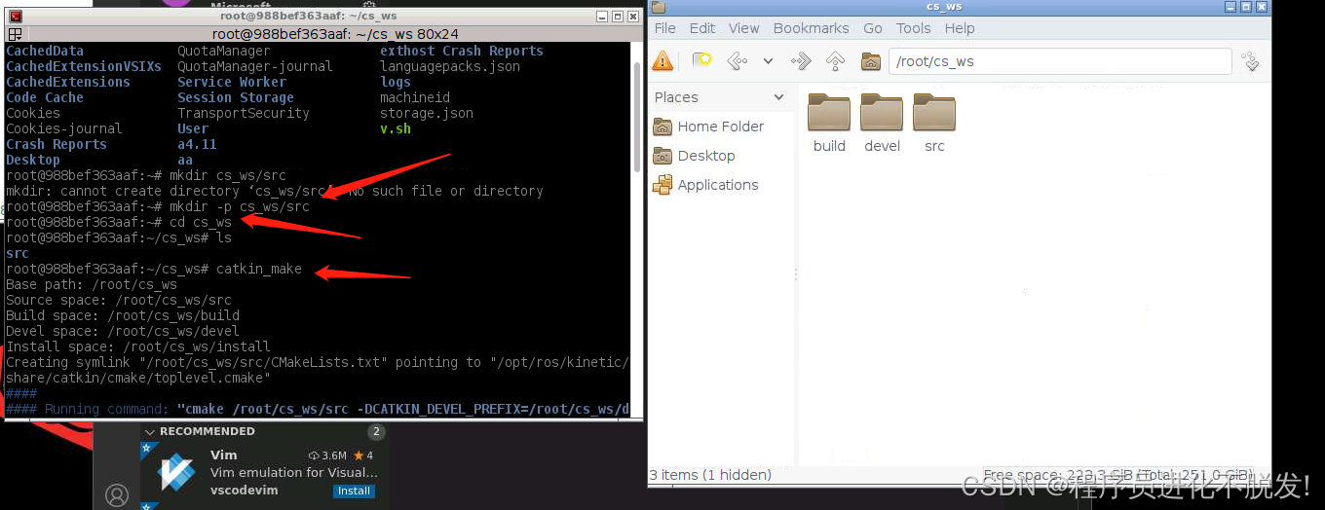Select the src folder icon
1325x510 pixels.
click(934, 114)
